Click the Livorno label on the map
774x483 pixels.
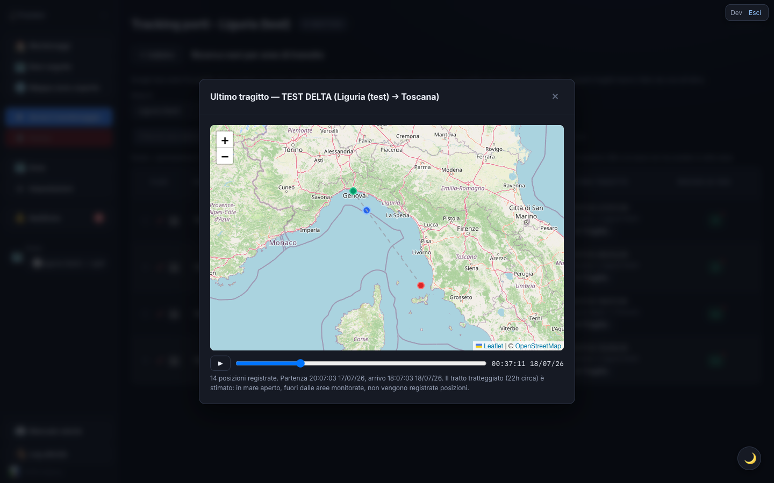(421, 252)
